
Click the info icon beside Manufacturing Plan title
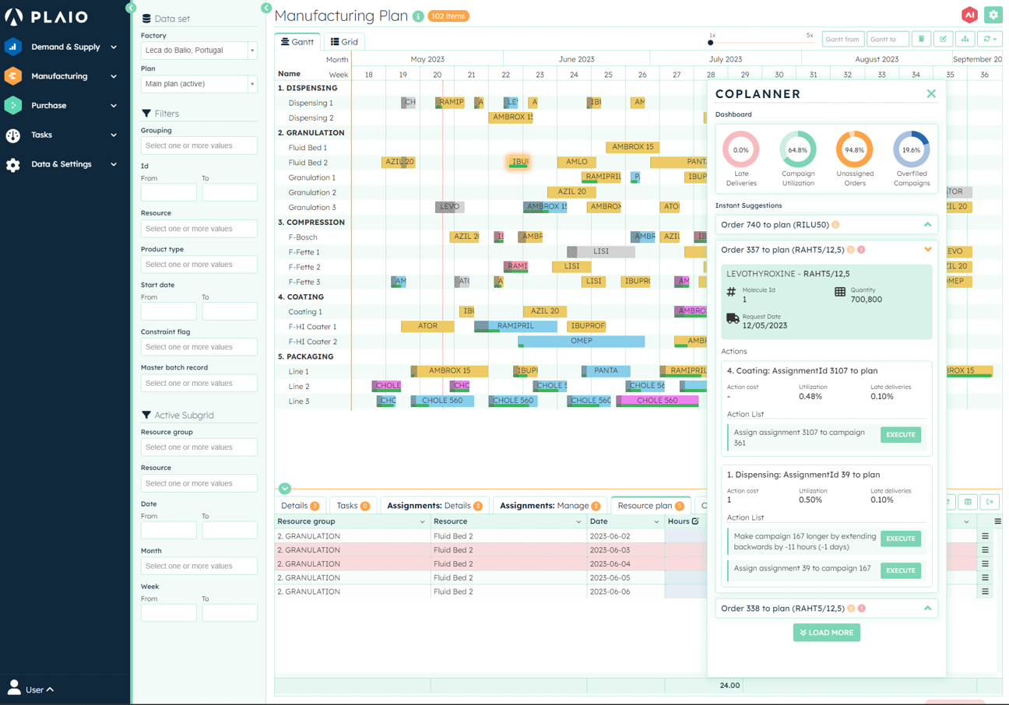(x=418, y=16)
